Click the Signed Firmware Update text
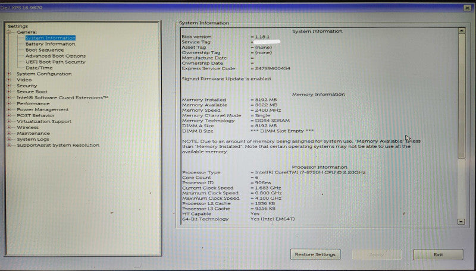Image resolution: width=476 pixels, height=271 pixels. 226,79
